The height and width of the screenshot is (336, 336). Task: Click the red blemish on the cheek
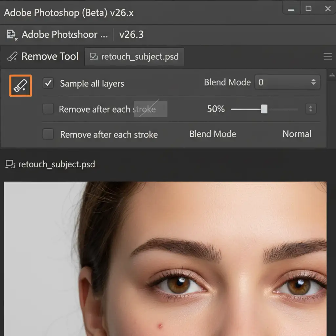(x=160, y=326)
